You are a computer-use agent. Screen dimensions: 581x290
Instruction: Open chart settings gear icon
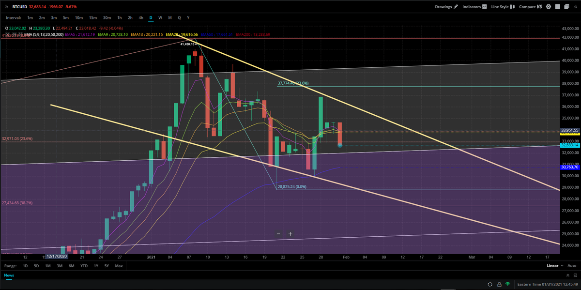548,7
